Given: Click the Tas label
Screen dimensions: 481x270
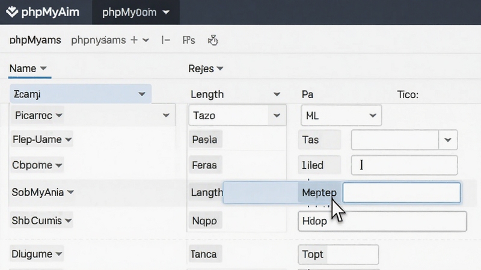Looking at the screenshot, I should [319, 140].
